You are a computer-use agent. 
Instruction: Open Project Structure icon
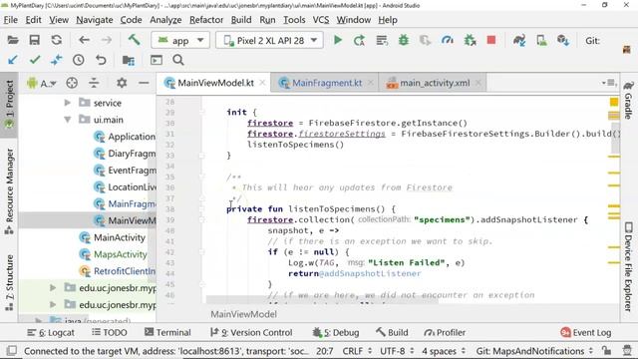[129, 60]
